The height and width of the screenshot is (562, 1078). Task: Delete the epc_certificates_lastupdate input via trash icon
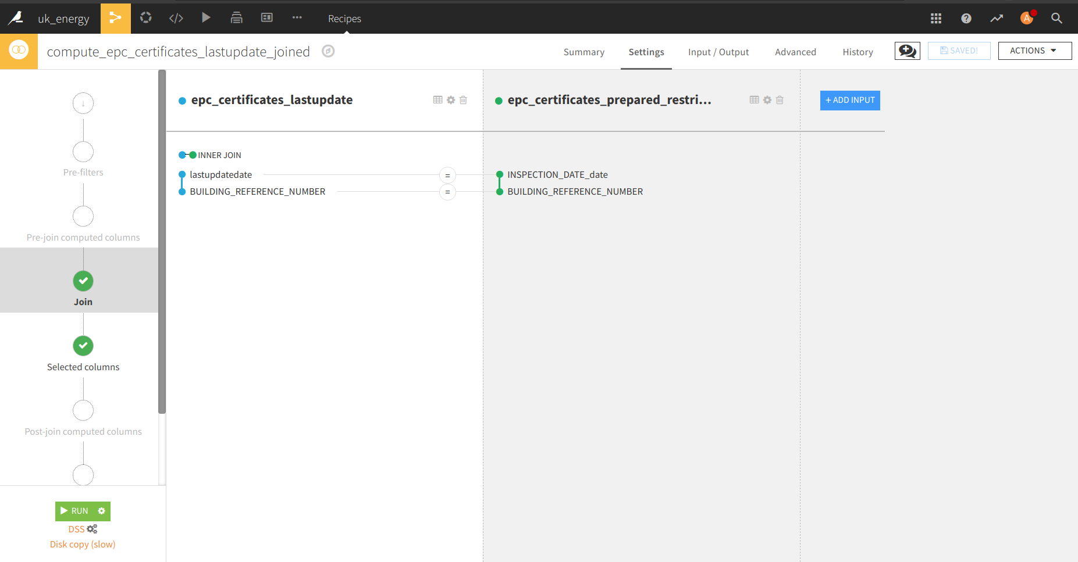(x=463, y=100)
